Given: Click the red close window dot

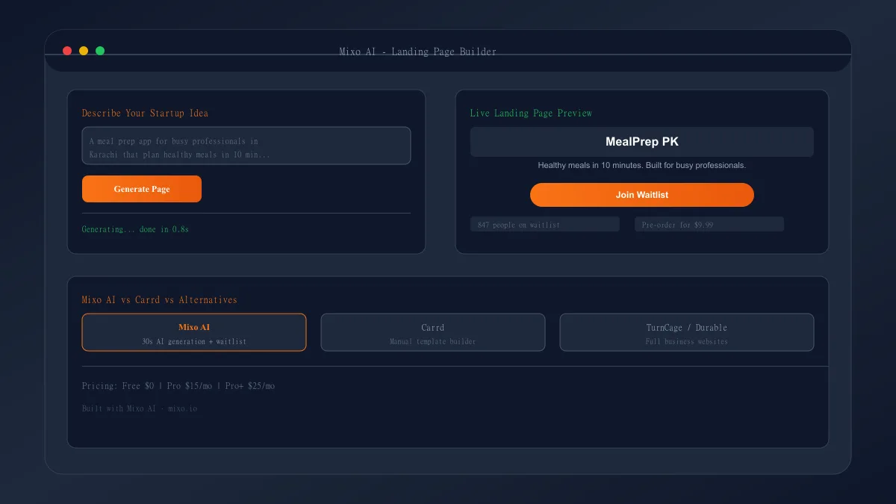Looking at the screenshot, I should click(x=67, y=51).
